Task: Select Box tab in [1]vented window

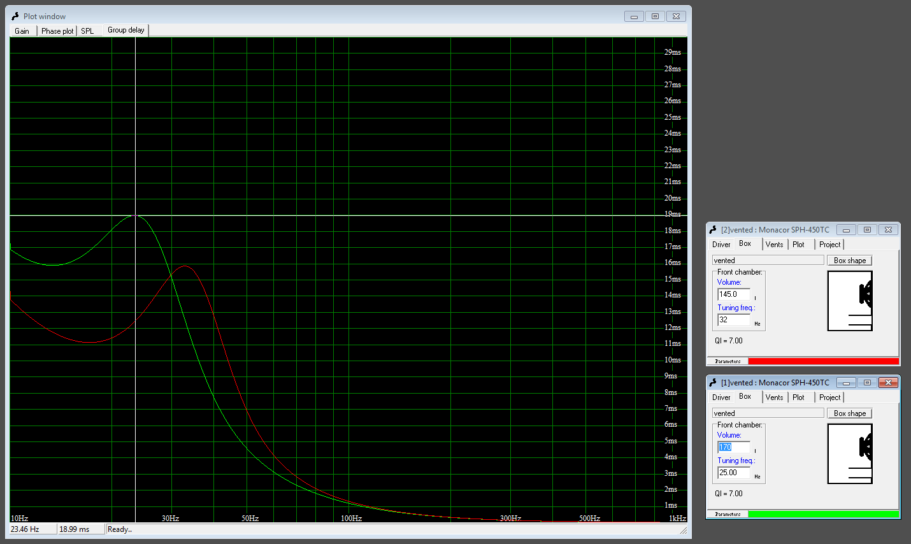Action: tap(745, 396)
